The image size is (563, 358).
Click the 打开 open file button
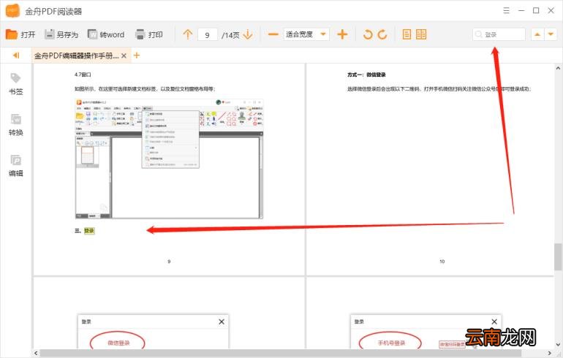click(20, 34)
